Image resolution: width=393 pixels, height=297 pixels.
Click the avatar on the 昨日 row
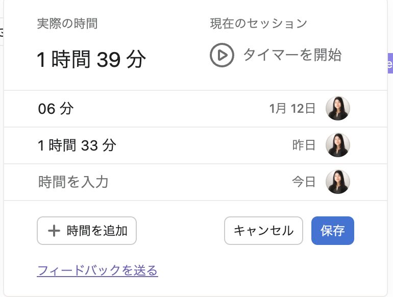point(337,145)
